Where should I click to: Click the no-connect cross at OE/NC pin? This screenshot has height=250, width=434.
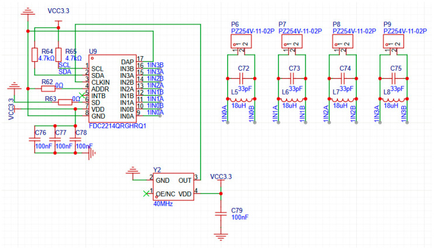tap(146, 193)
